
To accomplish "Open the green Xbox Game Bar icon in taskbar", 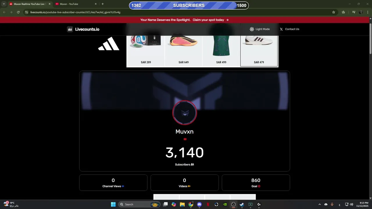I will click(x=250, y=204).
